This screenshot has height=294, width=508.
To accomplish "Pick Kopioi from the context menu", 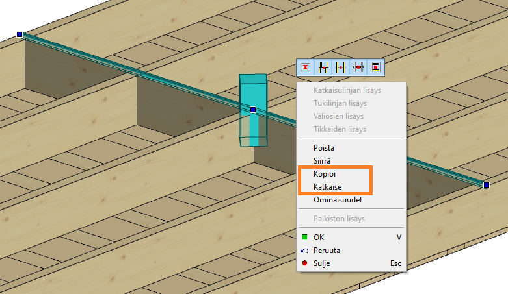I will pos(324,174).
